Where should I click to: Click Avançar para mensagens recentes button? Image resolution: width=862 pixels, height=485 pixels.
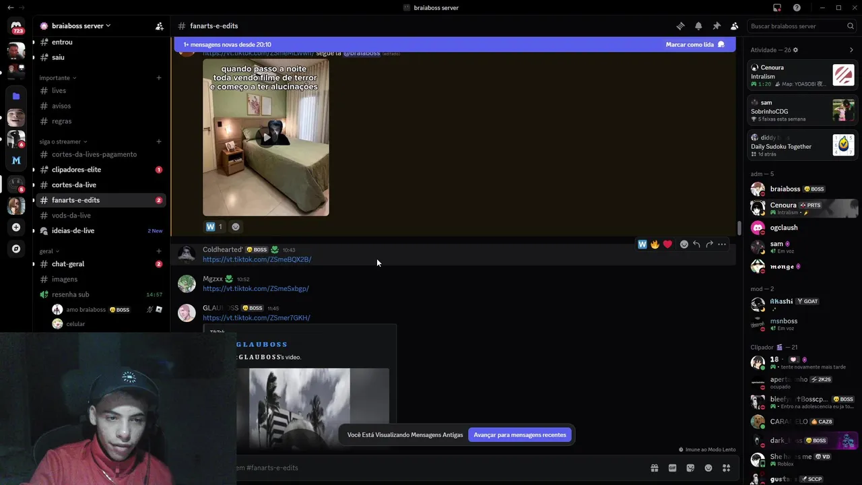520,434
